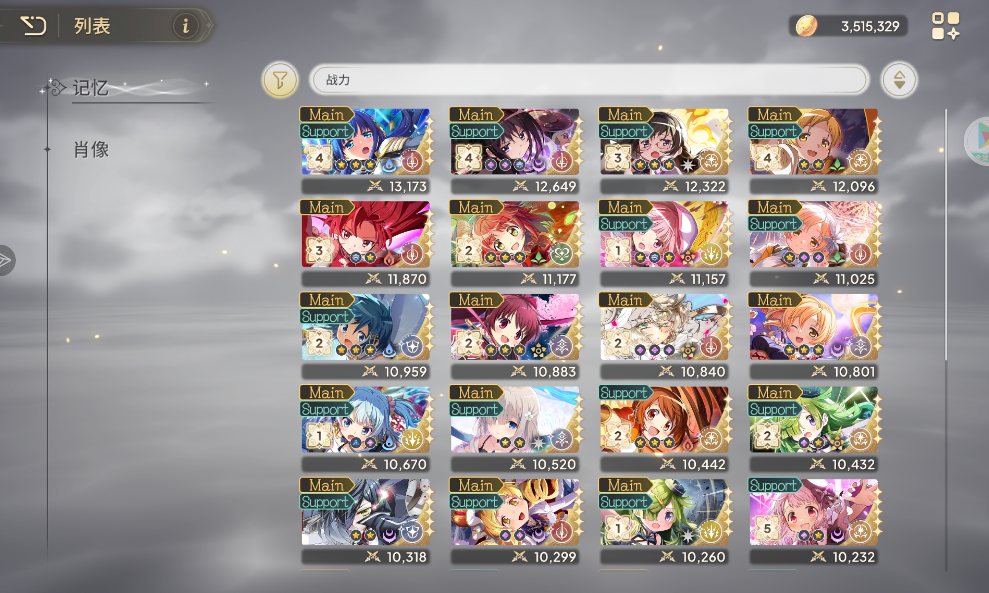
Task: Click the Google Play icon at right edge
Action: (979, 141)
